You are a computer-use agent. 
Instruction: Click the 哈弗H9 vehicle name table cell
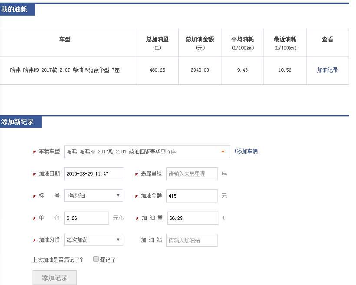point(65,70)
